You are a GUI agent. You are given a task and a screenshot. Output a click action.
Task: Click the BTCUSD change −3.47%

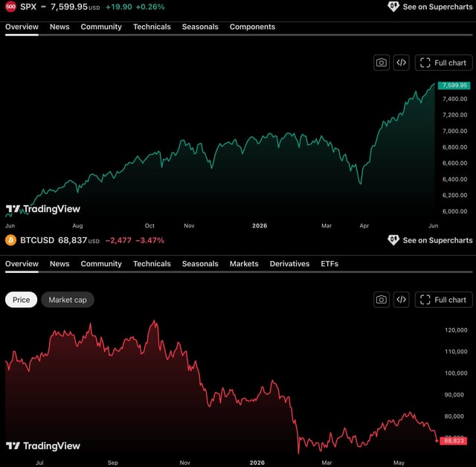point(149,240)
